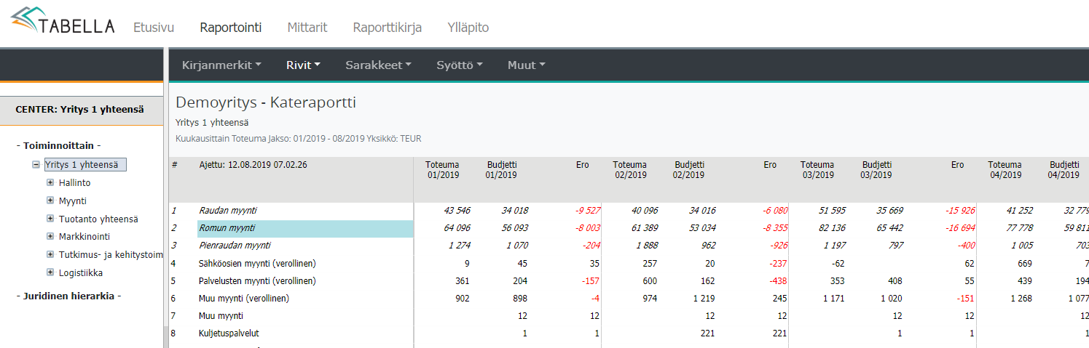Expand the Tutkimus- ja kehitystoiminta node
This screenshot has width=1089, height=348.
click(50, 255)
